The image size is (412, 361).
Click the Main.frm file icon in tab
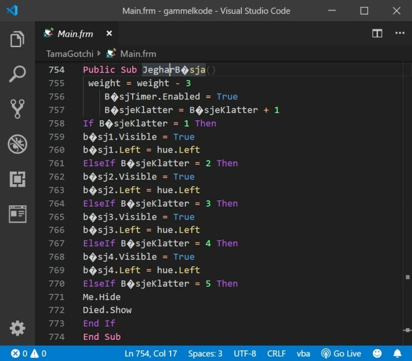48,33
